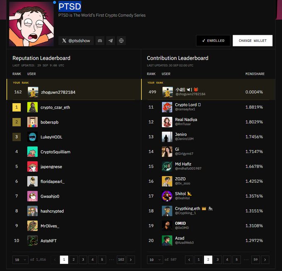Screen dimensions: 282x271
Task: Open Contribution leaderboard page size dropdown
Action: point(155,260)
